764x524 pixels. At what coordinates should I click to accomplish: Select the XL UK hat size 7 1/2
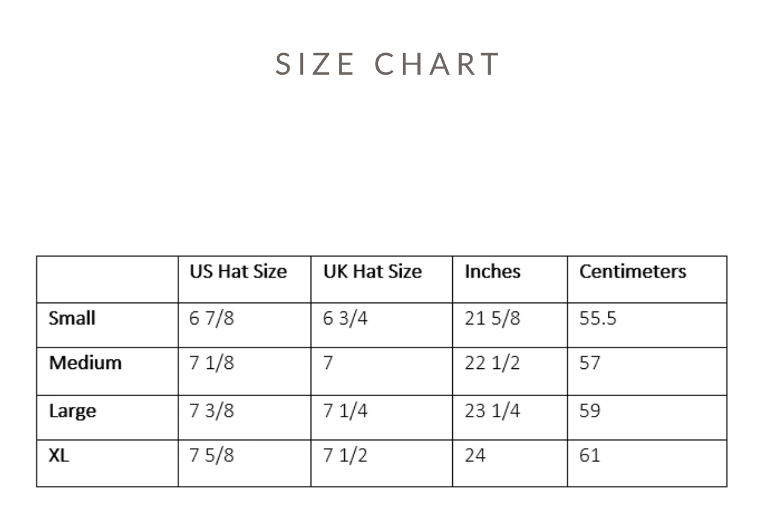[345, 455]
